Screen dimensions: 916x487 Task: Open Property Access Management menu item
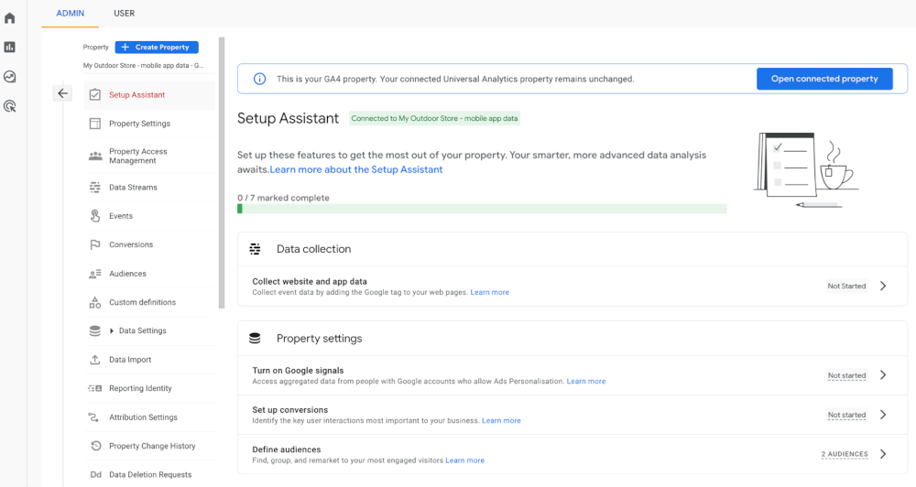click(x=149, y=156)
